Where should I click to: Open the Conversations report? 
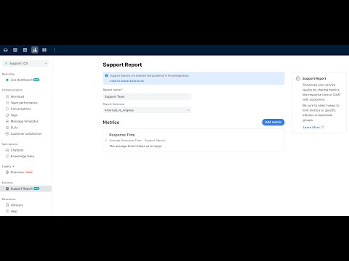[x=21, y=109]
